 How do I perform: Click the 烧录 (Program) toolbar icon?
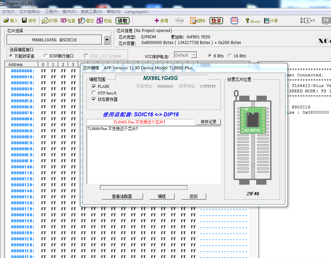pyautogui.click(x=216, y=21)
